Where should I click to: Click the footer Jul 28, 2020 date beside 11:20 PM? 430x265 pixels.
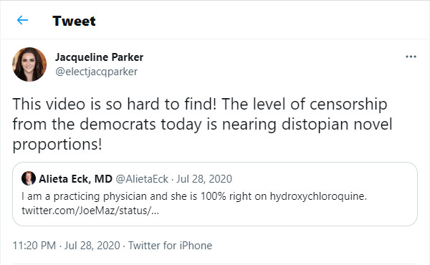[92, 246]
